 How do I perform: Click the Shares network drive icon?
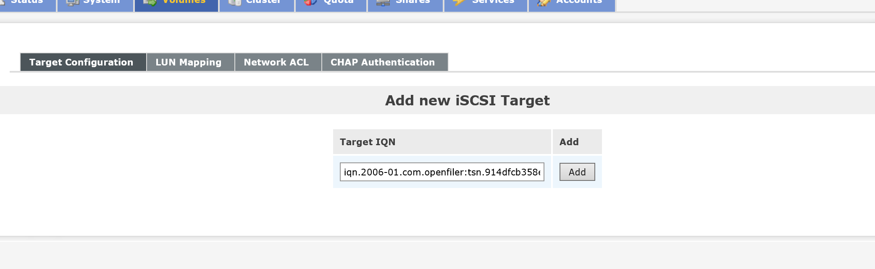pos(383,2)
